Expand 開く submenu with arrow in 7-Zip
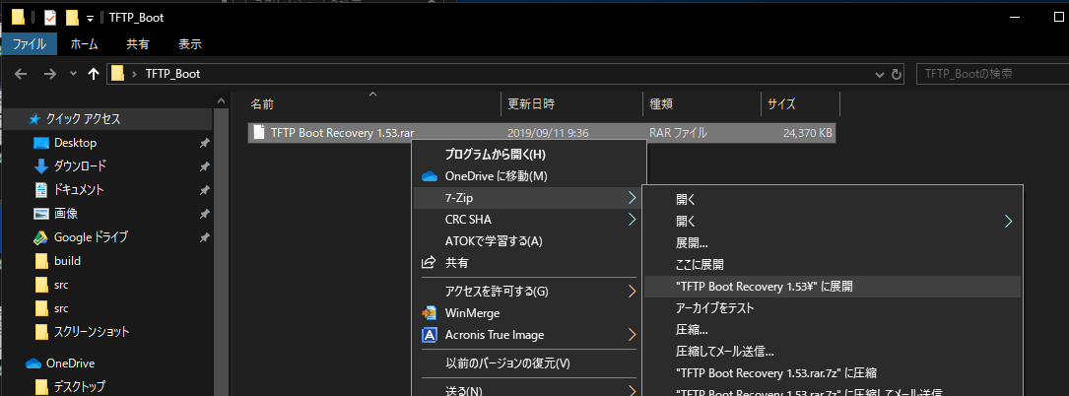1069x396 pixels. point(833,222)
